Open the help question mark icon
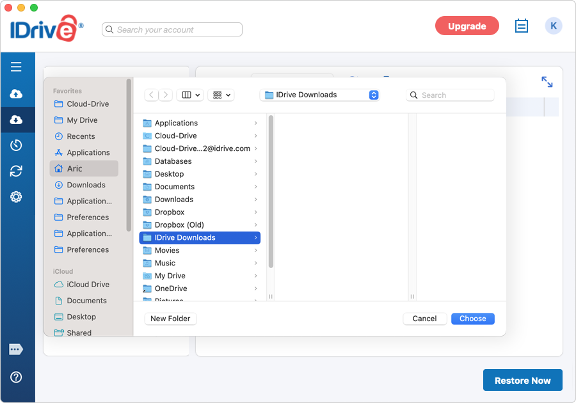 pyautogui.click(x=16, y=377)
